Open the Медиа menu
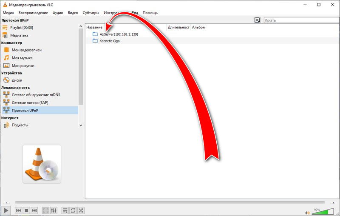This screenshot has width=340, height=216. [8, 13]
